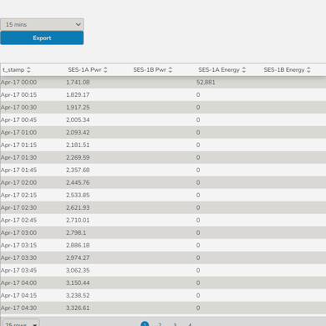Go to page 2 of table
The height and width of the screenshot is (326, 326).
click(x=160, y=324)
